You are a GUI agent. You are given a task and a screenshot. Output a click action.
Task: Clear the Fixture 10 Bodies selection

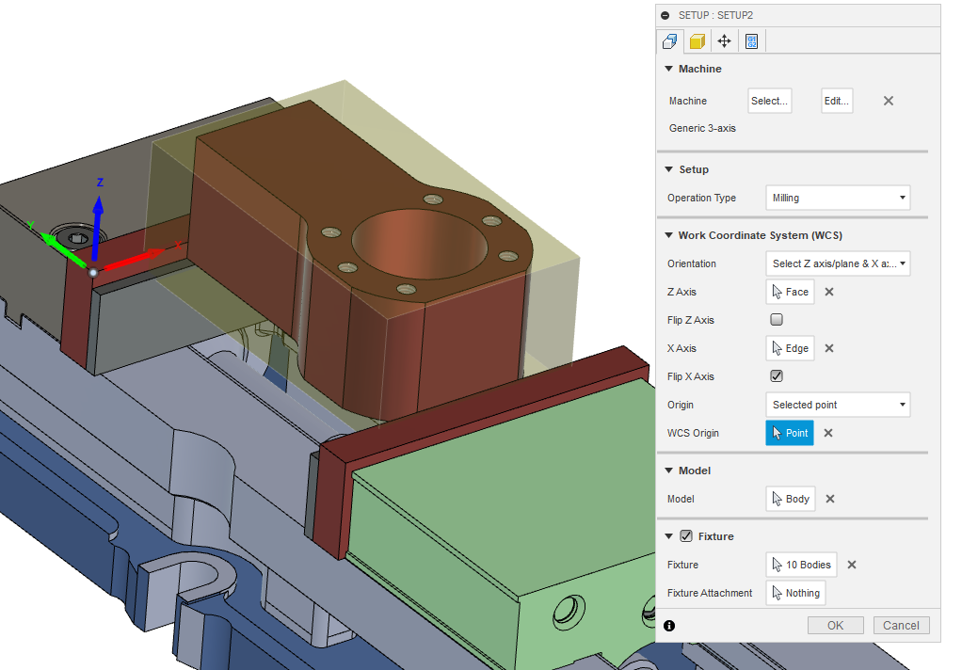tap(851, 565)
